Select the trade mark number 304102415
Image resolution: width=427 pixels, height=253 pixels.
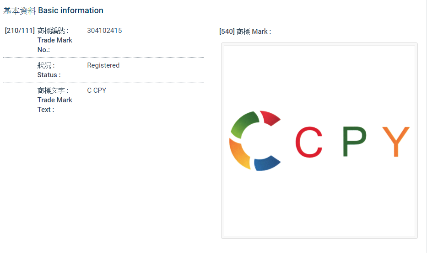tap(104, 31)
